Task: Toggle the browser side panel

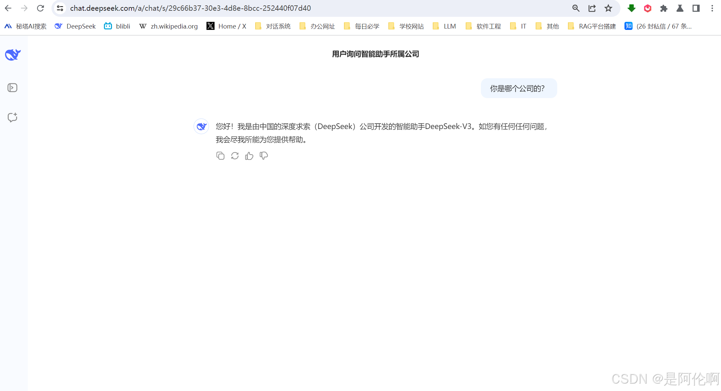Action: pyautogui.click(x=696, y=8)
